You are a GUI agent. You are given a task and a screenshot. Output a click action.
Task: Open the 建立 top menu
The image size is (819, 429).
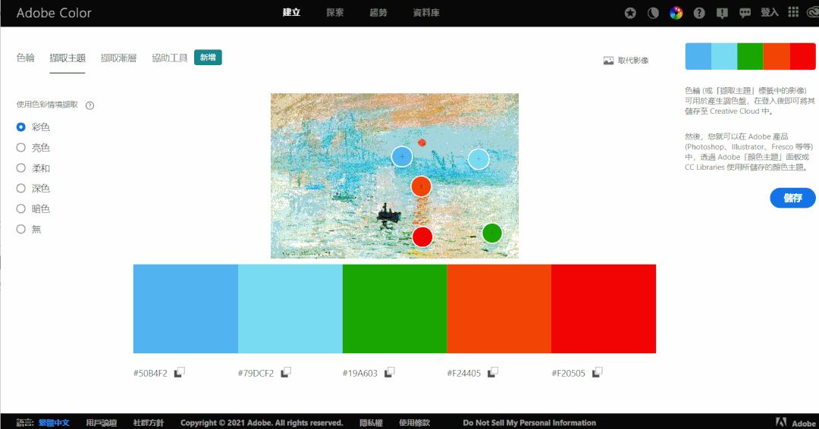coord(291,13)
